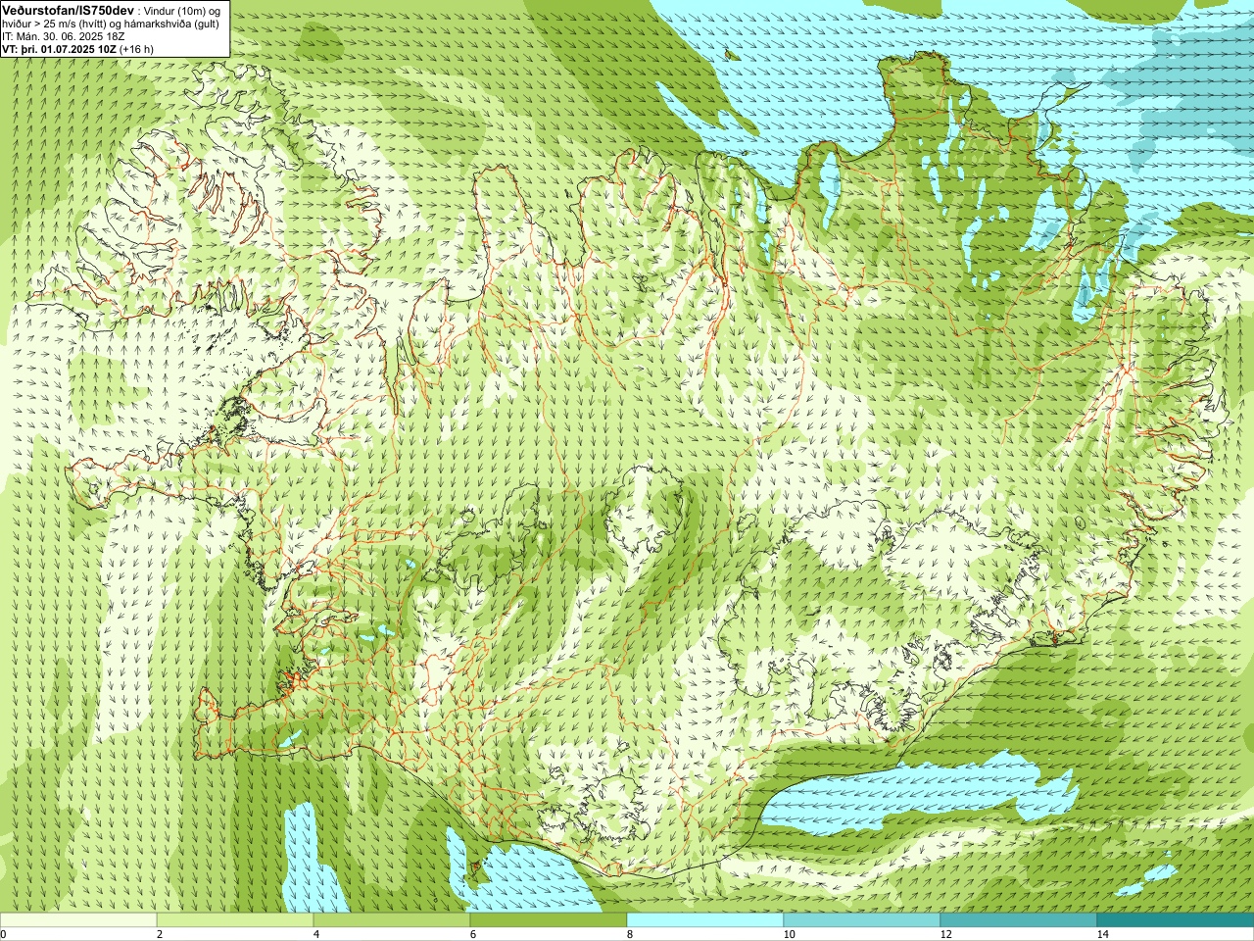Viewport: 1254px width, 941px height.
Task: Click the '4' label on the color scale
Action: pyautogui.click(x=316, y=934)
